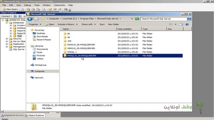Expand the Replication tree node
This screenshot has width=214, height=120.
pos(7,44)
